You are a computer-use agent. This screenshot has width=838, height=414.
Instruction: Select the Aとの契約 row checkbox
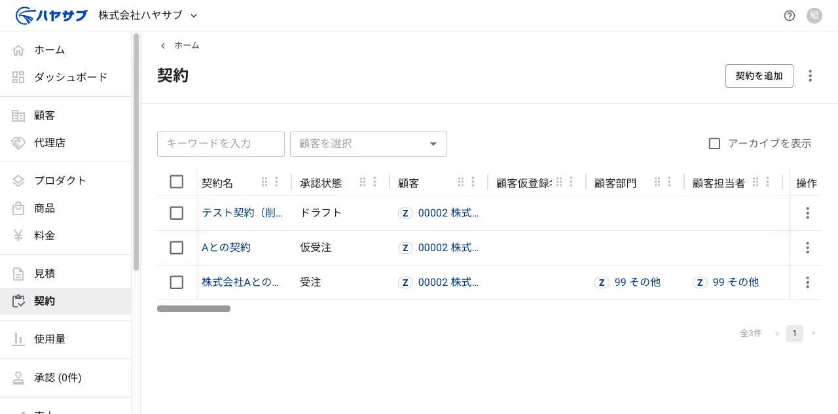click(177, 248)
